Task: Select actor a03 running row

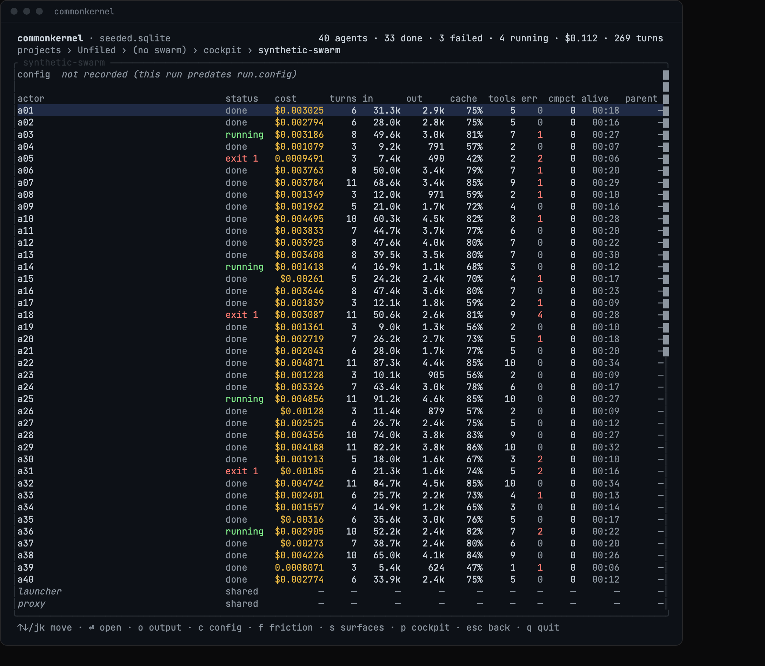Action: pyautogui.click(x=340, y=135)
